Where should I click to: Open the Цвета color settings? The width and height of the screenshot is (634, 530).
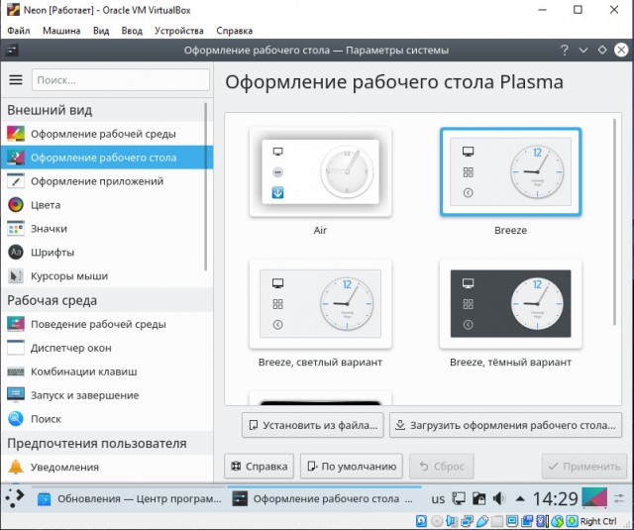[x=107, y=205]
